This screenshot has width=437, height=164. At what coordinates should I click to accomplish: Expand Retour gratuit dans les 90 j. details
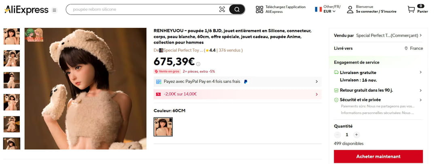point(420,90)
